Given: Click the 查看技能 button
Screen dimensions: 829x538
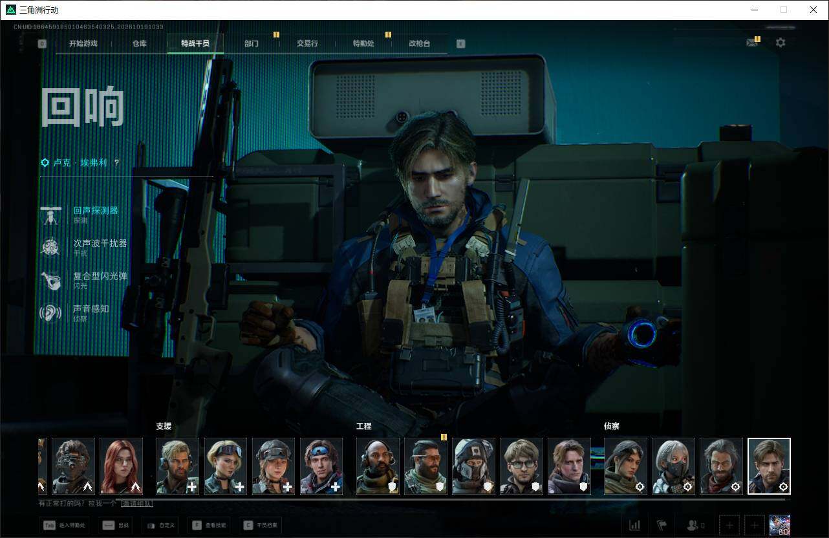Looking at the screenshot, I should [x=208, y=525].
